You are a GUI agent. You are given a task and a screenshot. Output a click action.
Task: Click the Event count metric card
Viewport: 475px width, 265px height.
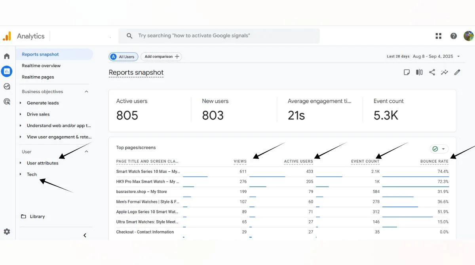click(x=409, y=110)
